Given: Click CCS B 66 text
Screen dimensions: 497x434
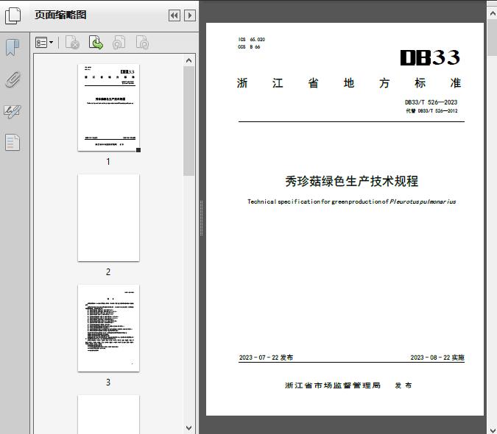Looking at the screenshot, I should click(x=249, y=47).
